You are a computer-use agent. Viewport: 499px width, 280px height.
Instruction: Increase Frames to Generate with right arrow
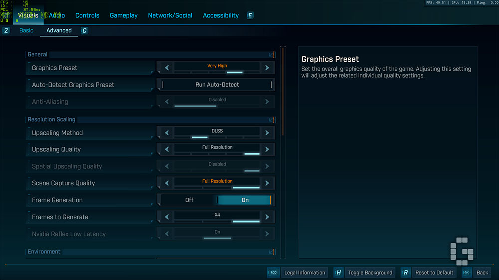point(267,217)
